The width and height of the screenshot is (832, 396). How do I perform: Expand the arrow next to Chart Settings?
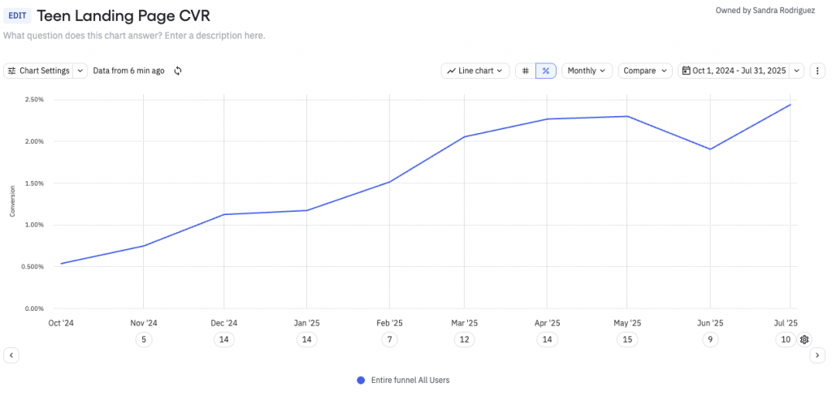coord(80,71)
